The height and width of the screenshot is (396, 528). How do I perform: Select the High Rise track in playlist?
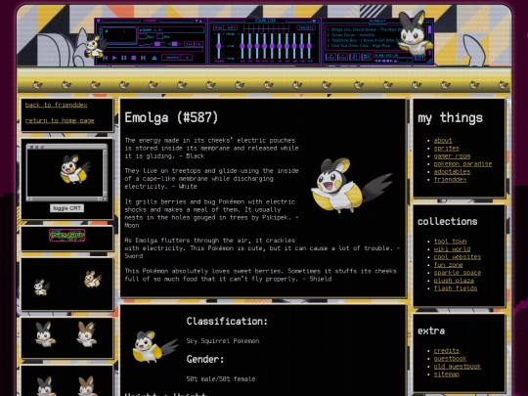359,46
